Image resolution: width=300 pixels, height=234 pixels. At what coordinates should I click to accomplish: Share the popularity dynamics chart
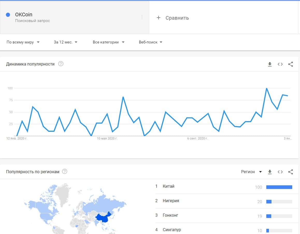(x=290, y=64)
